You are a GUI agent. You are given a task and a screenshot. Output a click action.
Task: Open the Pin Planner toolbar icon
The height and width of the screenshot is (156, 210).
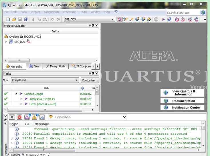tap(137, 19)
